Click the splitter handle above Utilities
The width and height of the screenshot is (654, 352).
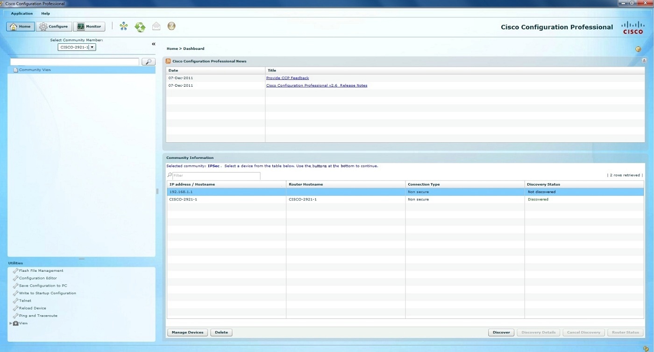click(81, 259)
